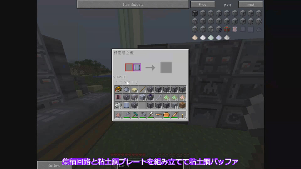Select the red-bordered empty input slot
The width and height of the screenshot is (301, 169).
(x=129, y=68)
